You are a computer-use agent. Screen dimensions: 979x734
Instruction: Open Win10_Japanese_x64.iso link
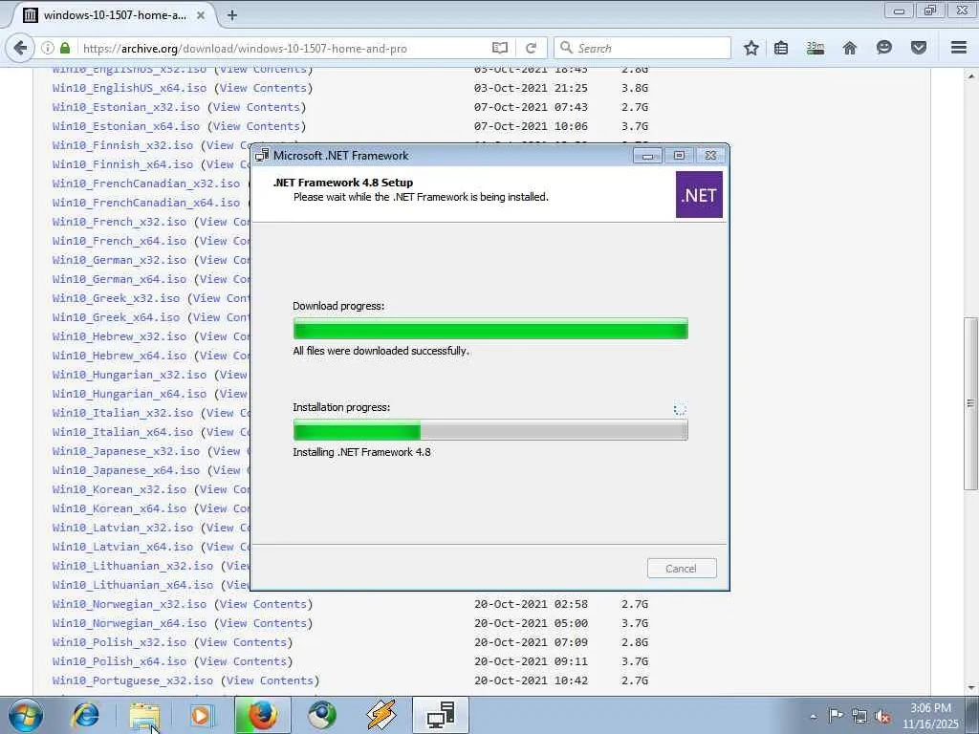coord(126,470)
